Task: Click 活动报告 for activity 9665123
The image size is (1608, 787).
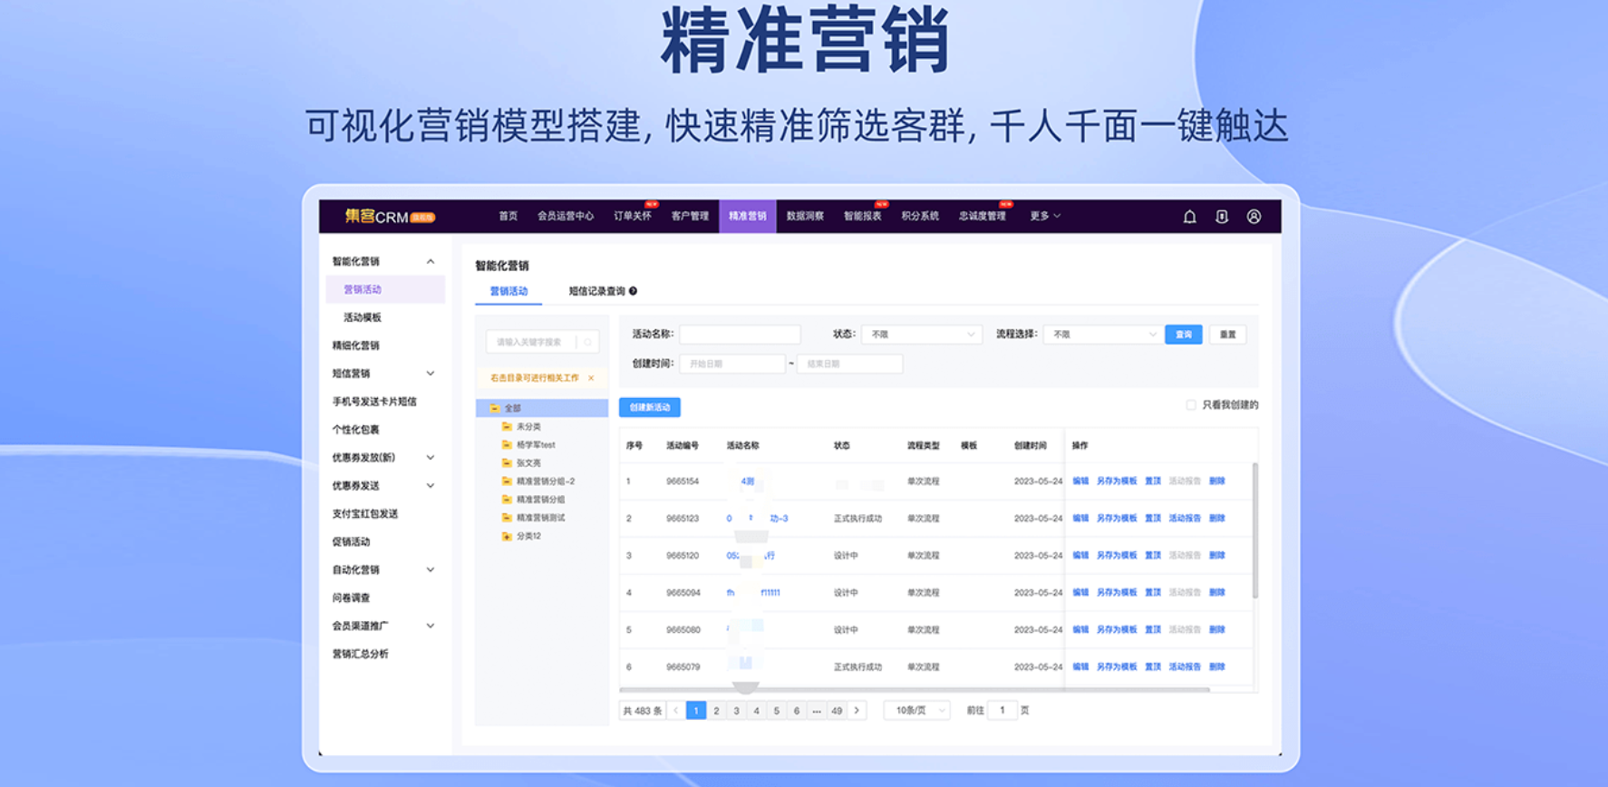Action: tap(1185, 519)
